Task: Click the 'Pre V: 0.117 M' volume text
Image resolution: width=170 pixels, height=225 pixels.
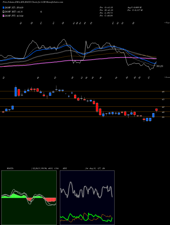Action: [135, 10]
